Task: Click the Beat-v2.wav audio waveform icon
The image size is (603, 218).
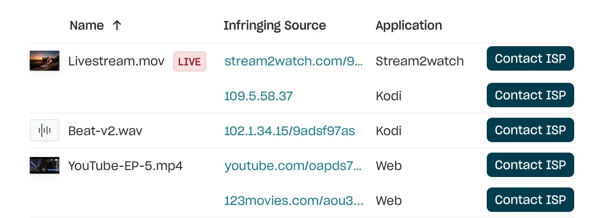Action: pos(45,130)
